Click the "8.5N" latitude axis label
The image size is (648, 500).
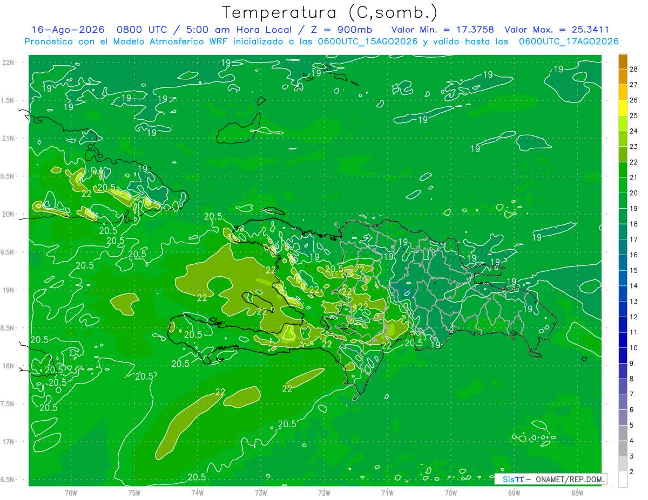(x=9, y=328)
